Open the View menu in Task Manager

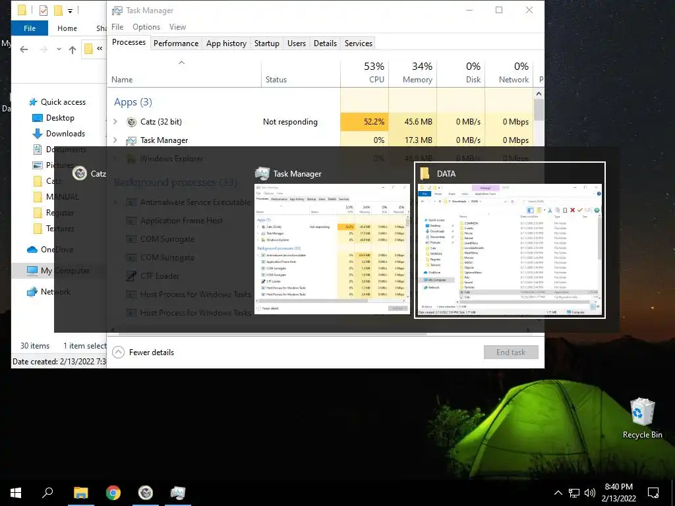[177, 26]
